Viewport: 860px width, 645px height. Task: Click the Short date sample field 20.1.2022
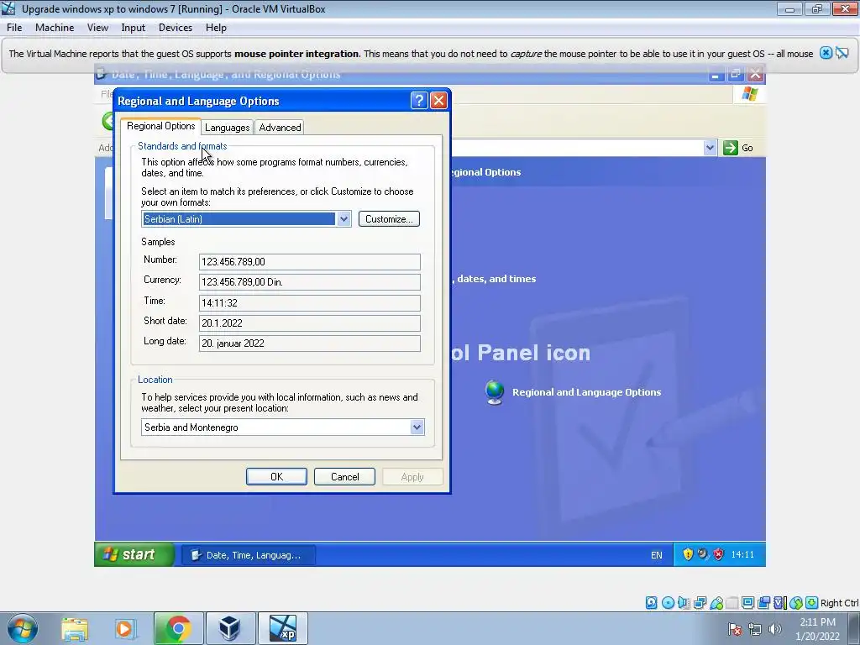309,323
